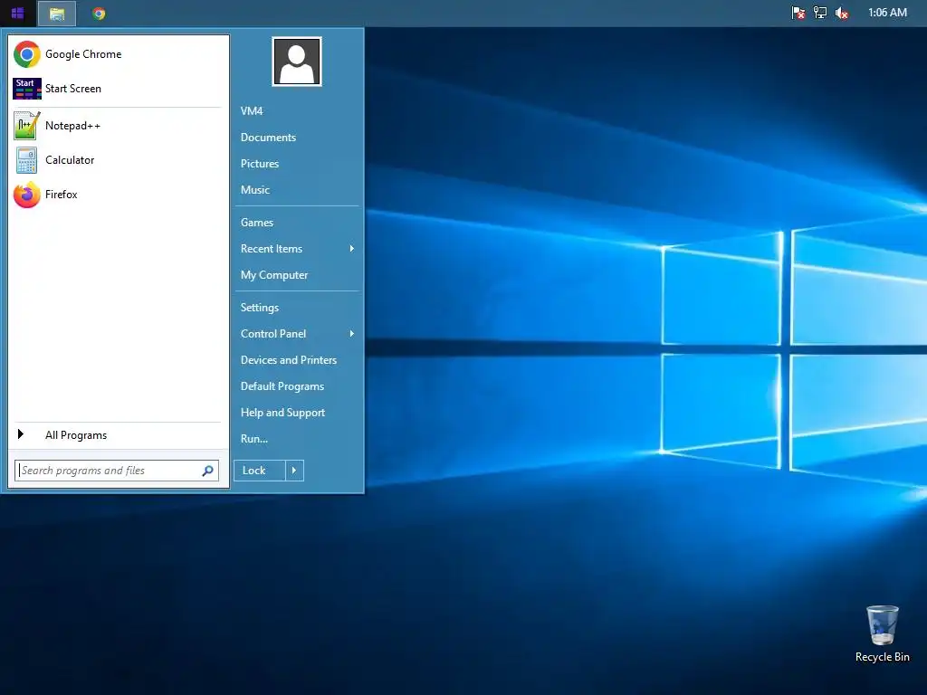Viewport: 927px width, 695px height.
Task: Click the Recent Items label
Action: [272, 249]
